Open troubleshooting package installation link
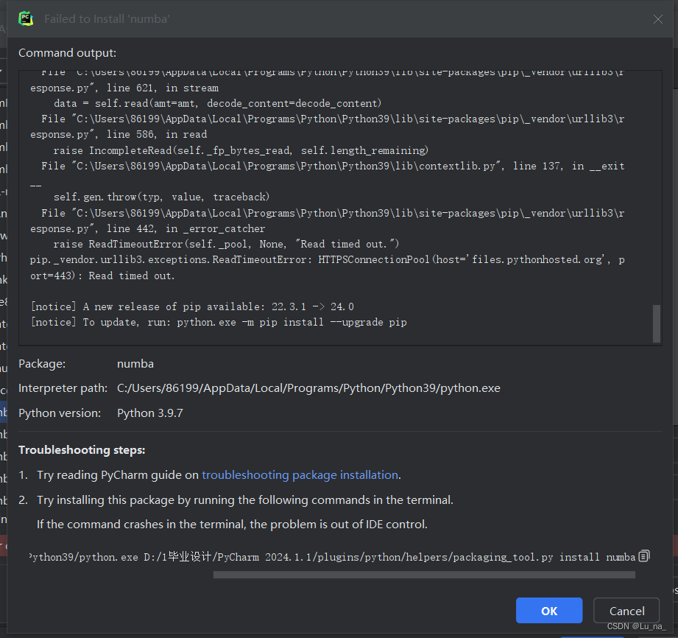This screenshot has height=638, width=678. click(x=300, y=474)
